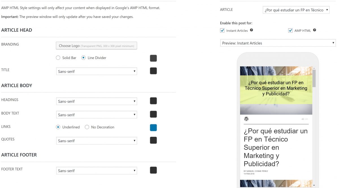Click the Headings color swatch square

coord(153,101)
